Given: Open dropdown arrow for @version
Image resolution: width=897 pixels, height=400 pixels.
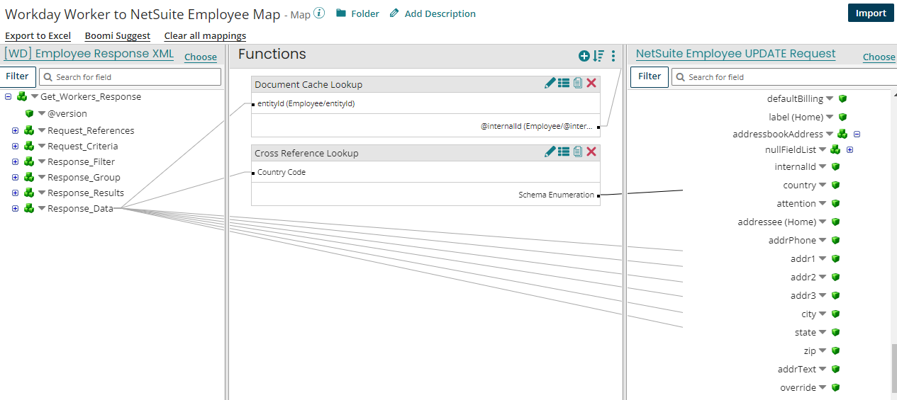Looking at the screenshot, I should (43, 113).
